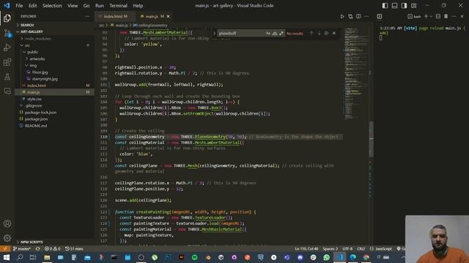The height and width of the screenshot is (263, 469).
Task: Kill the terminal with trash icon
Action: (x=446, y=16)
